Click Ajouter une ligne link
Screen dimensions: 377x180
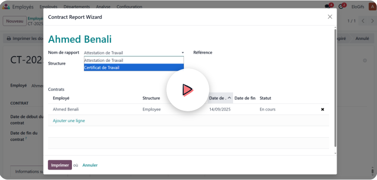click(69, 121)
